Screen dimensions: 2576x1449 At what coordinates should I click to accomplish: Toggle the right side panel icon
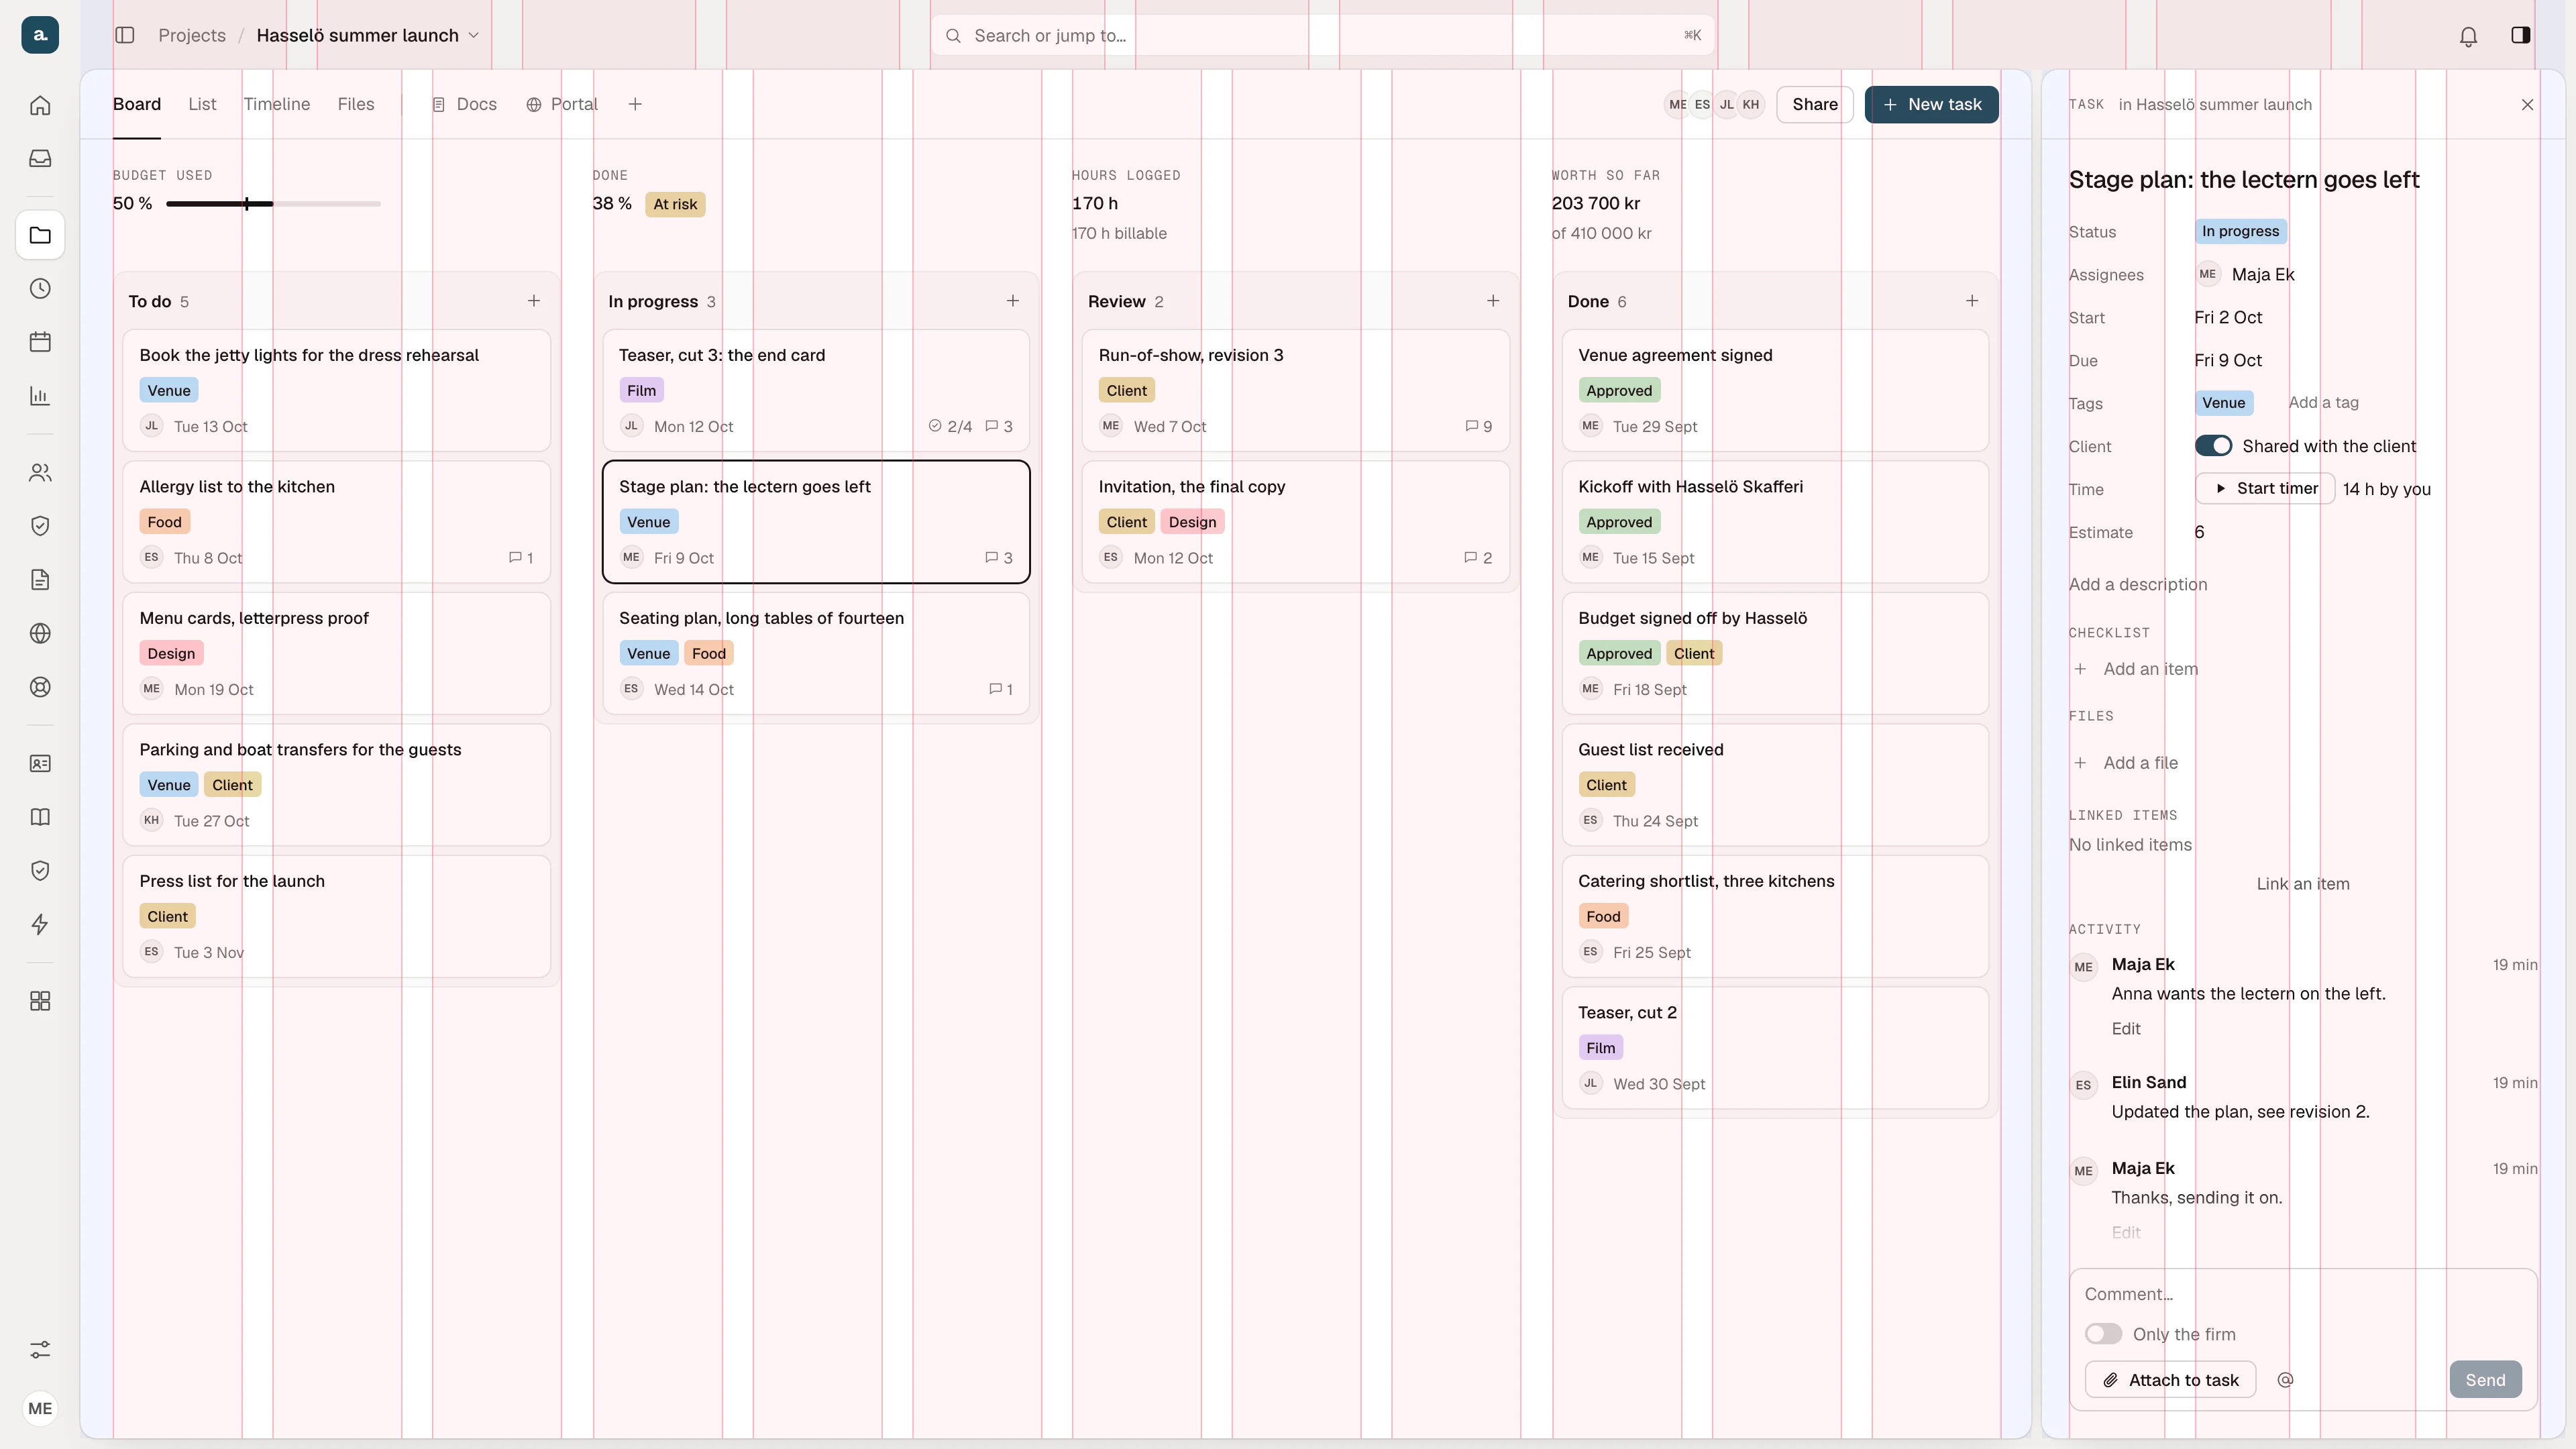(x=2521, y=35)
